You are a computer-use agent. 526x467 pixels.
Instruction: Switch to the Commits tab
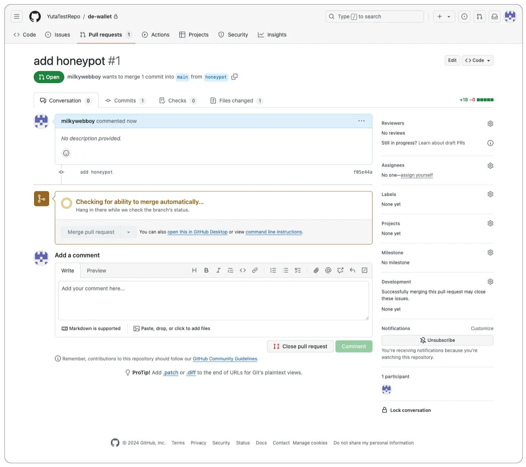(x=126, y=101)
